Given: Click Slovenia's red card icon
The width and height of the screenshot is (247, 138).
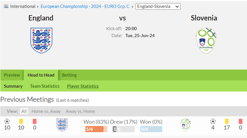Looking at the screenshot, I should 240,121.
